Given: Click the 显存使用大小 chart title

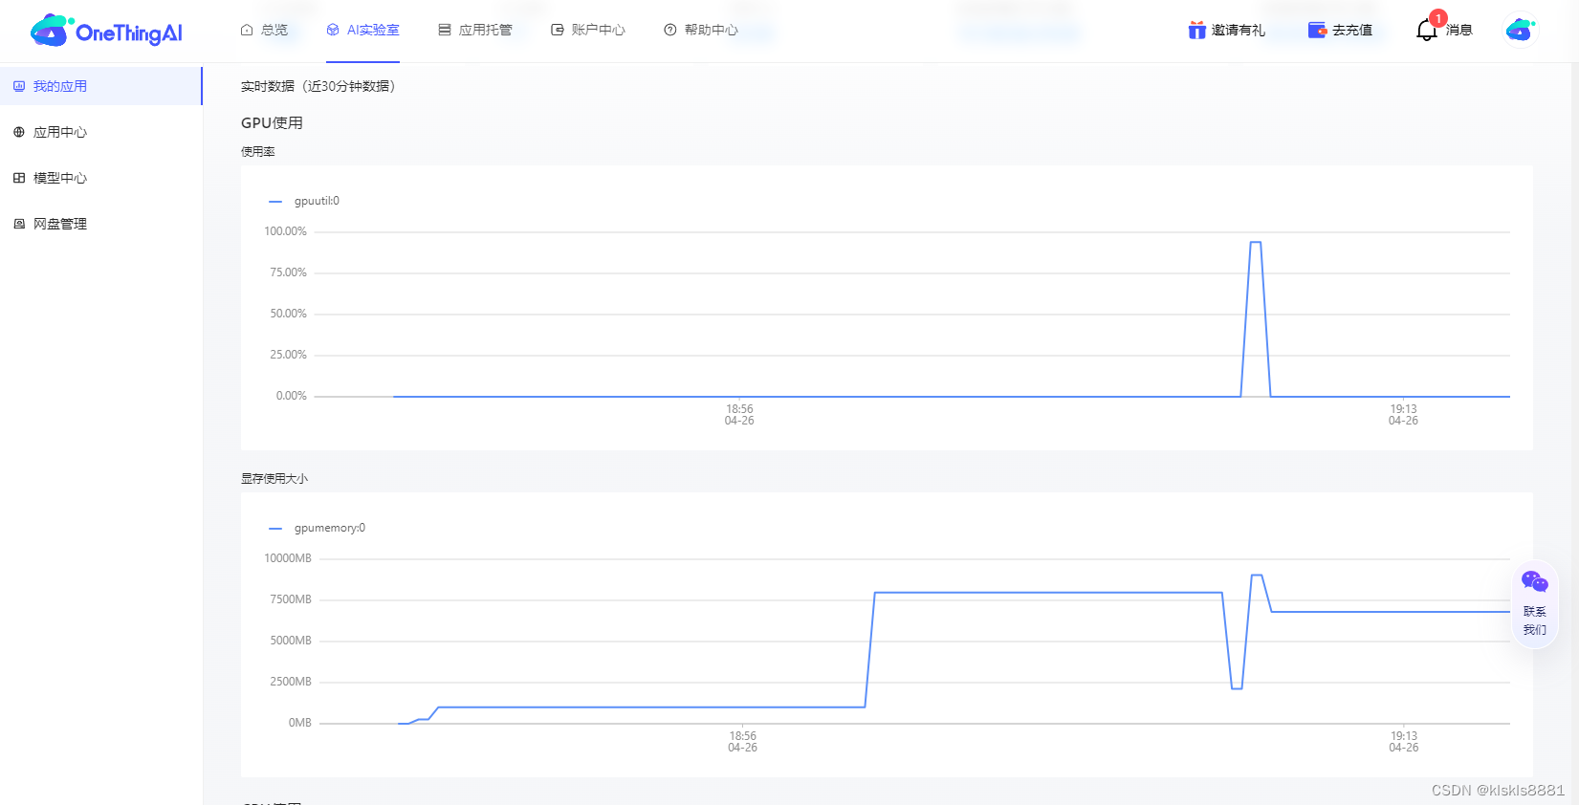Looking at the screenshot, I should [274, 478].
